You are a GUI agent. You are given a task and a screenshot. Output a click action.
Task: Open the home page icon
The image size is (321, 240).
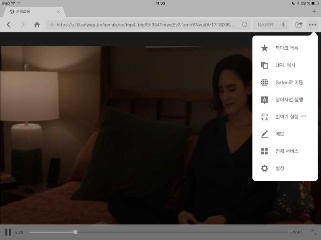37,25
